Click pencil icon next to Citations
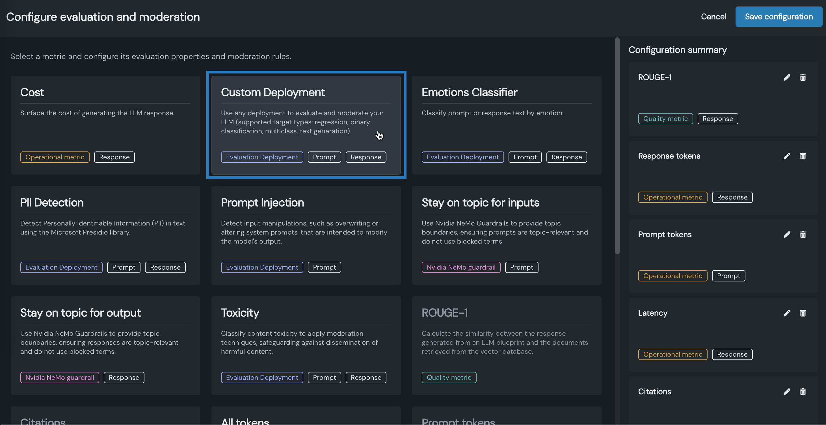The width and height of the screenshot is (826, 425). pos(786,392)
